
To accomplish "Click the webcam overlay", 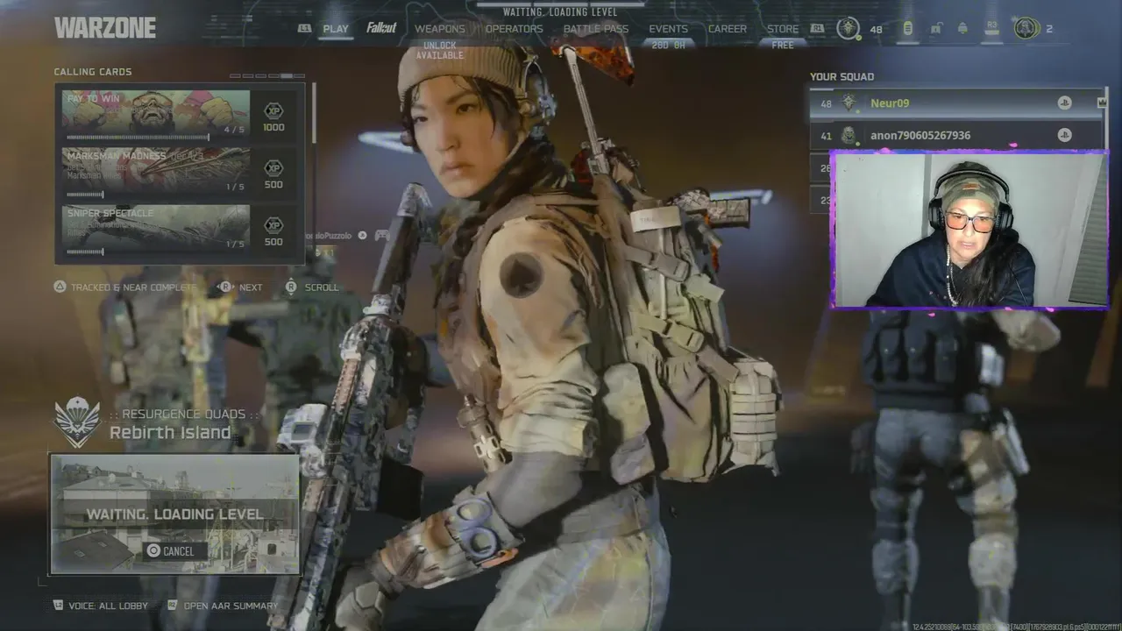I will click(969, 230).
